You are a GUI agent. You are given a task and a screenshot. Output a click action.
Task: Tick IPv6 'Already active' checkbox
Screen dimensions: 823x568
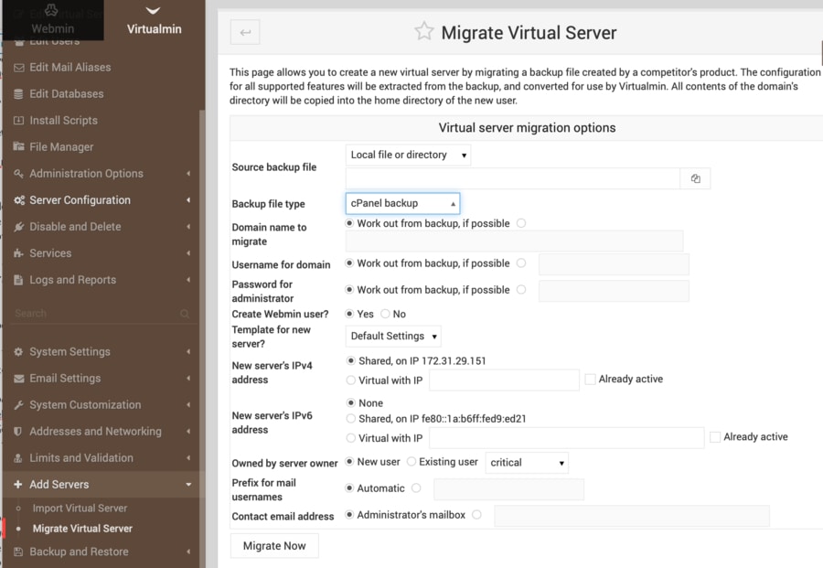(x=715, y=437)
